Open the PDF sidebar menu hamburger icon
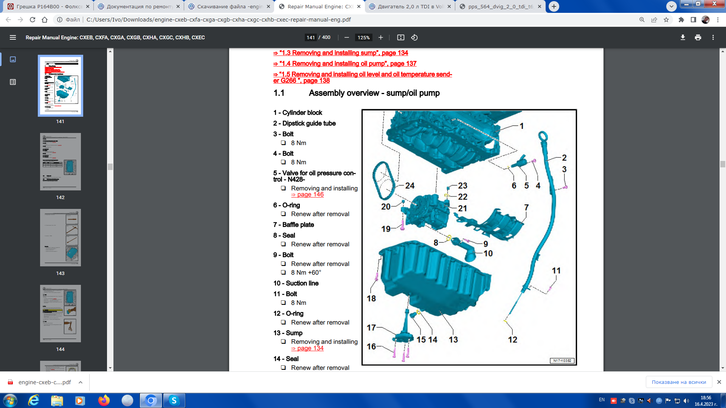Image resolution: width=726 pixels, height=408 pixels. tap(13, 37)
